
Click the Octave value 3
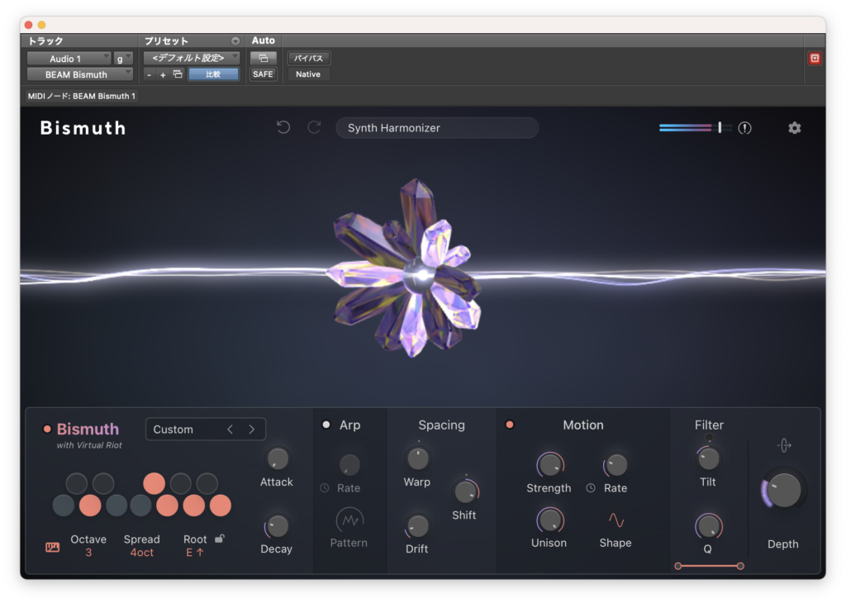[x=88, y=553]
